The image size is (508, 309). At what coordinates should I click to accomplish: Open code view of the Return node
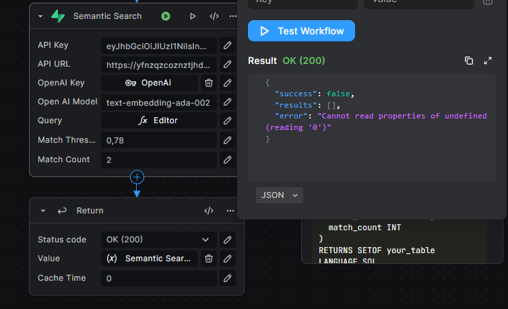(209, 211)
